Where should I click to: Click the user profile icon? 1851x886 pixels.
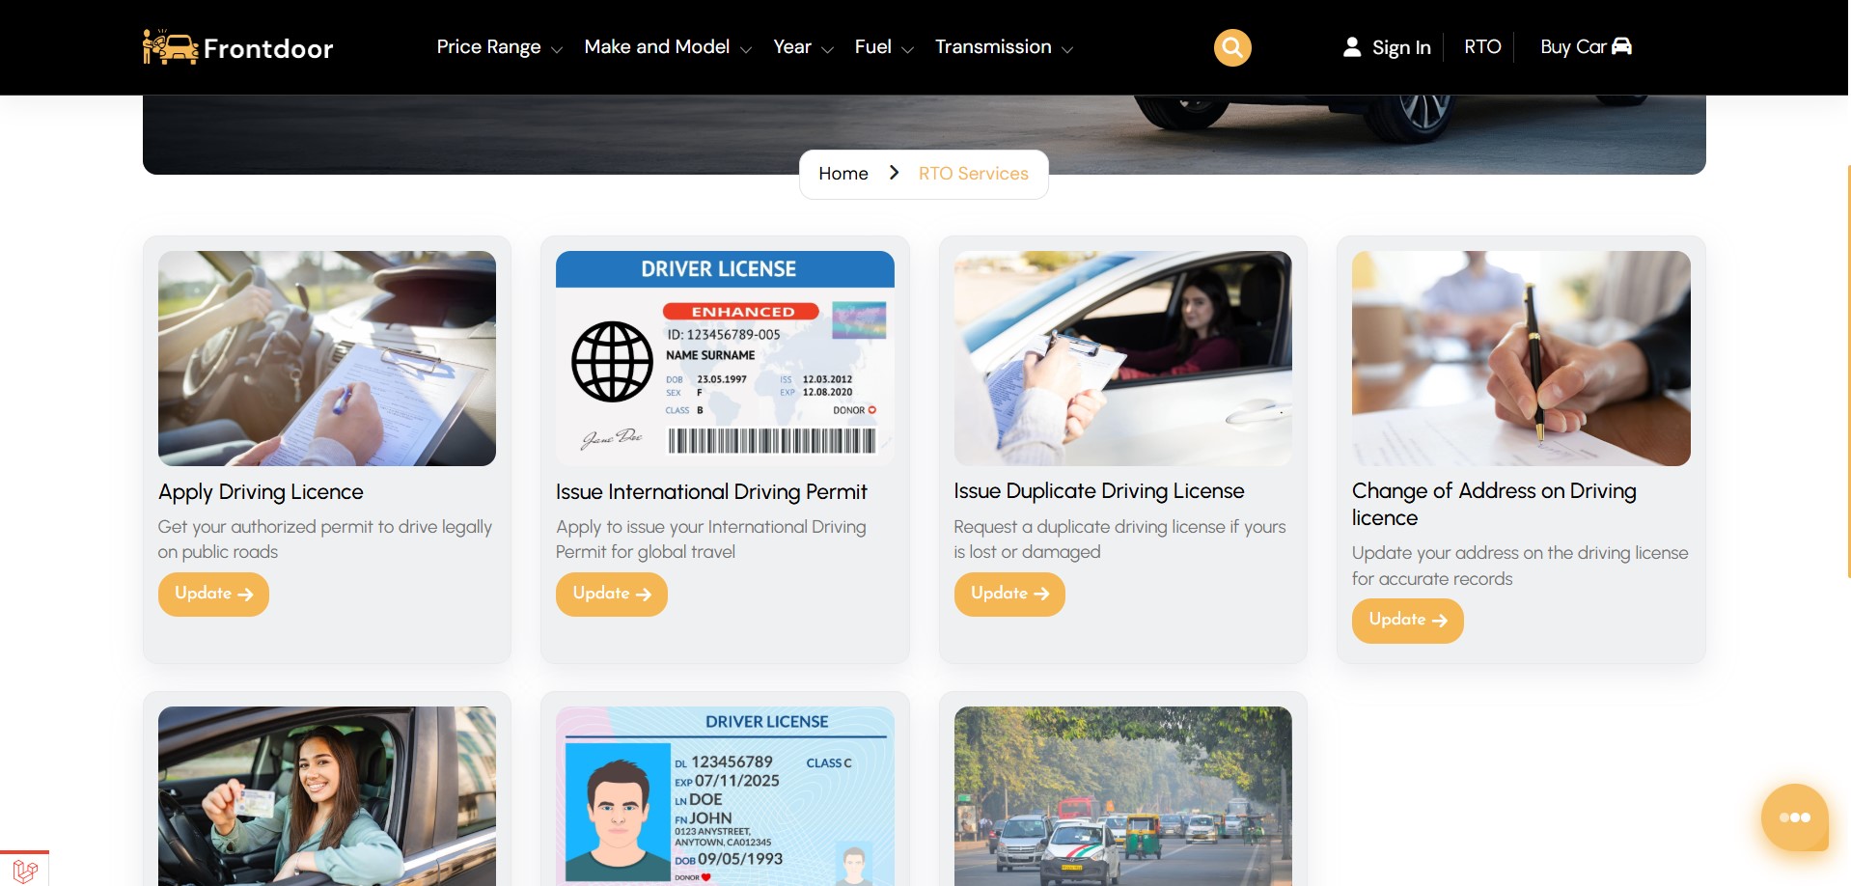[1351, 47]
